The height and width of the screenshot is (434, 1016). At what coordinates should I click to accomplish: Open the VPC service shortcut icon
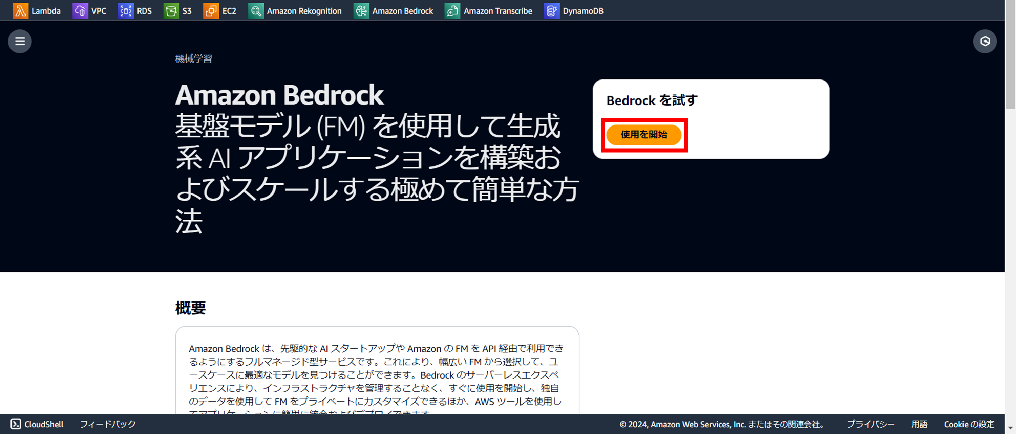tap(80, 10)
